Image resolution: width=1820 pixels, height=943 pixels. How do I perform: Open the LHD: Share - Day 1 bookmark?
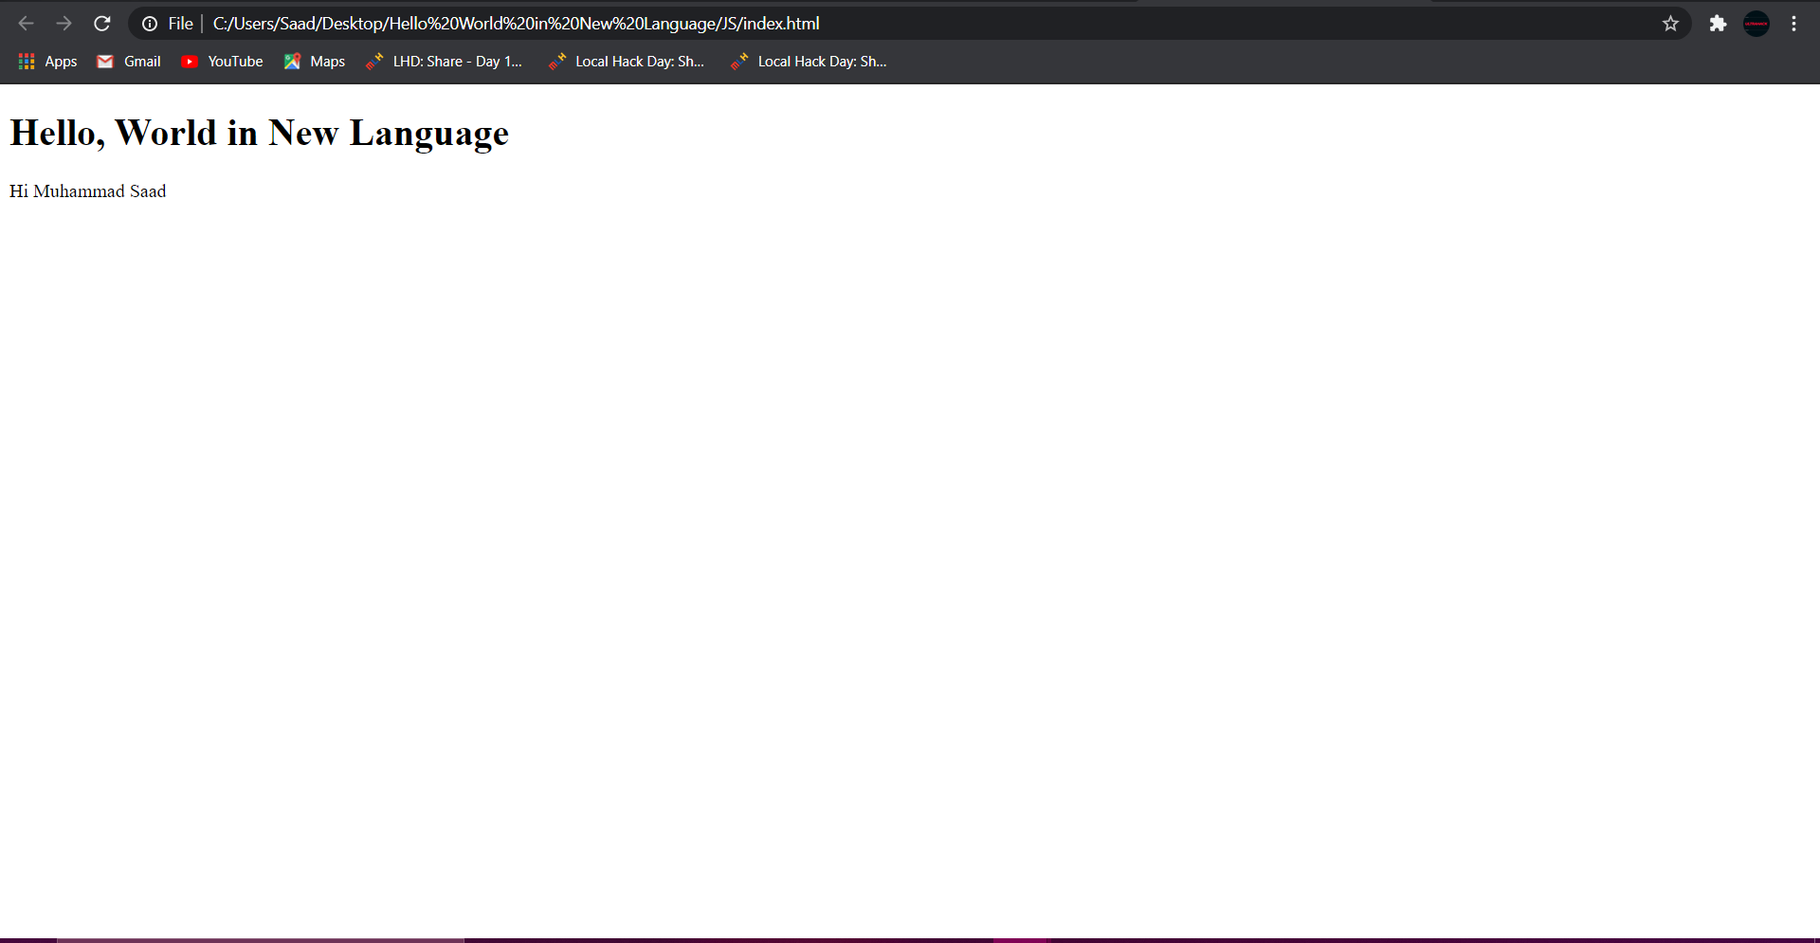(445, 62)
